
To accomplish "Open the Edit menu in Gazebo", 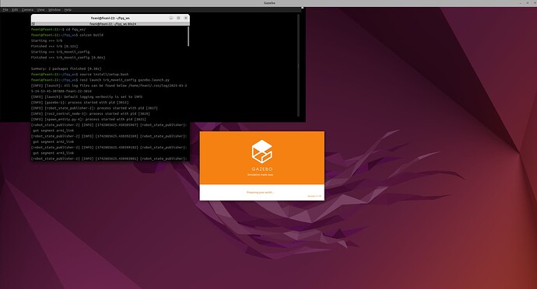I will tap(15, 9).
